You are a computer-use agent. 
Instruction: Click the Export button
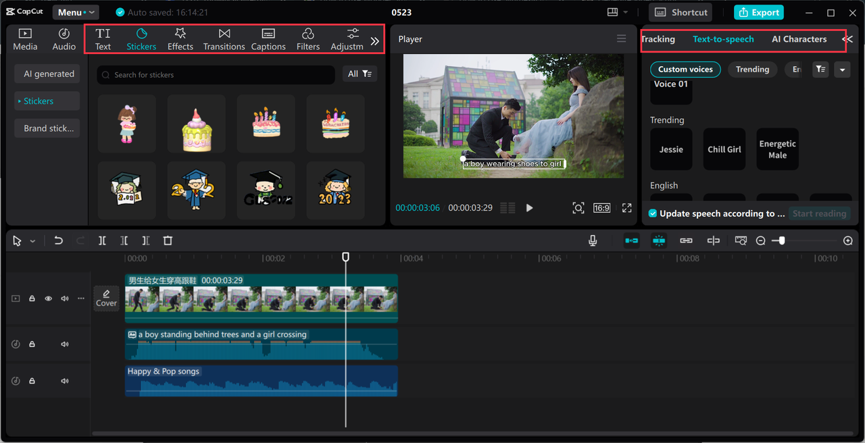click(x=759, y=12)
